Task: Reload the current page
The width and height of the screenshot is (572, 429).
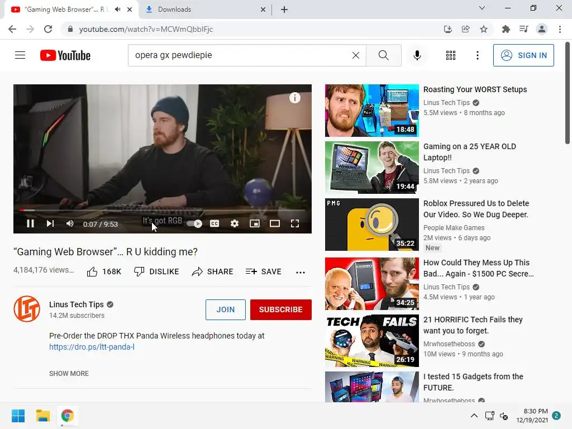Action: [48, 29]
